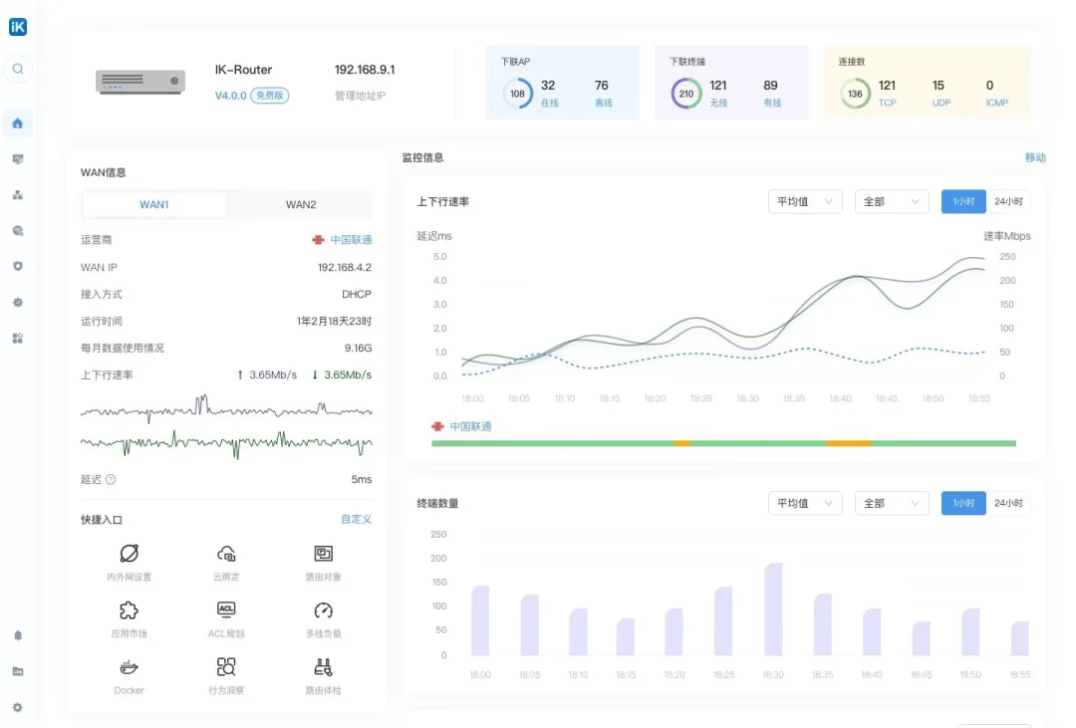Select 24小时 in 上下行速率 chart
Image resolution: width=1076 pixels, height=728 pixels.
1008,202
